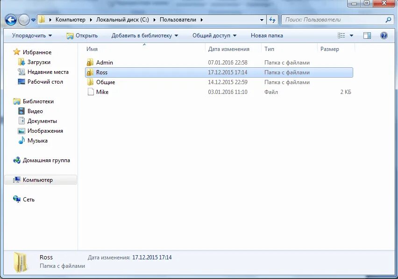Click Новая папка button

[267, 36]
